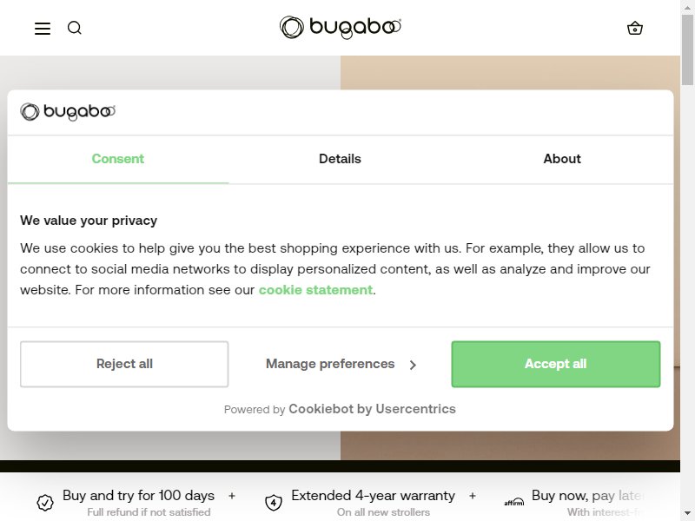
Task: Click 'Buy and try for 100 days' text
Action: pos(138,496)
